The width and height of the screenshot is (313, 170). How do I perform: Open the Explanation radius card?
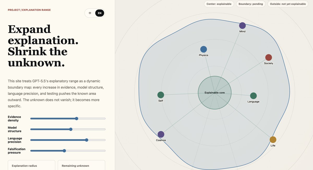[32, 165]
